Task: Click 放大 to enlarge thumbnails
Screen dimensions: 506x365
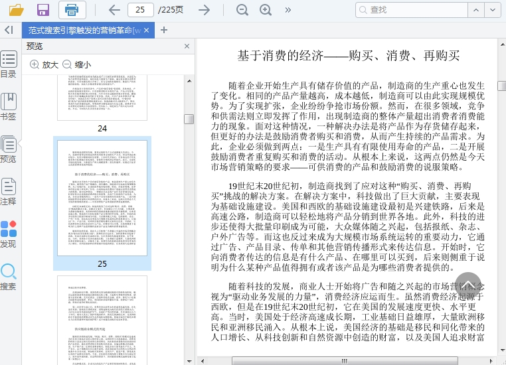Action: click(x=44, y=64)
